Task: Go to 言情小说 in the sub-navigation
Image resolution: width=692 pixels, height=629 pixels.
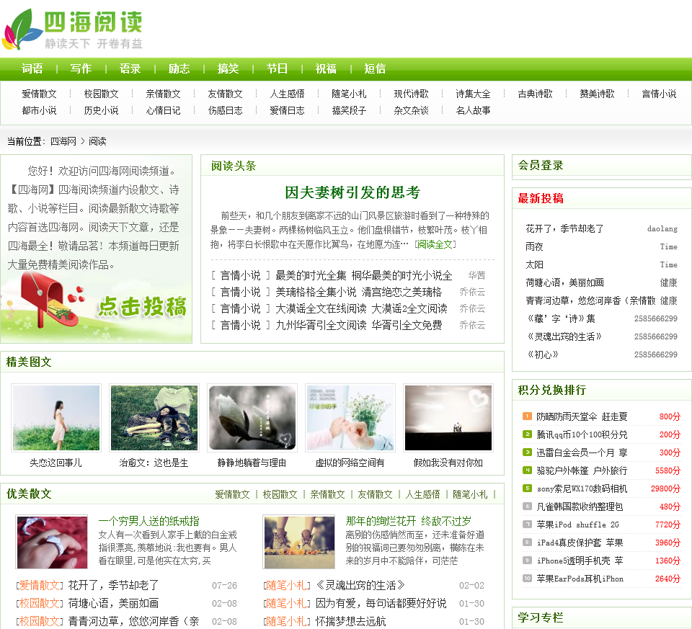Action: click(x=660, y=94)
